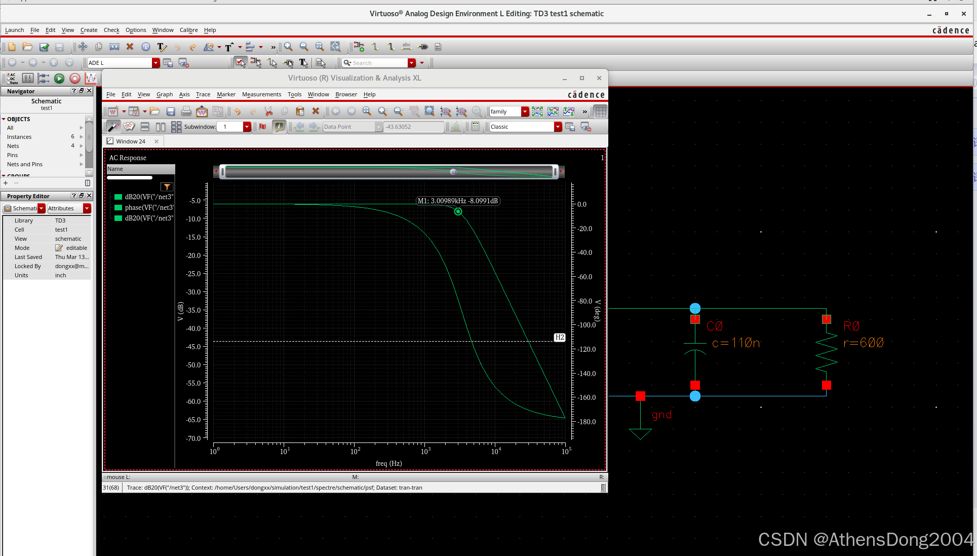The width and height of the screenshot is (977, 556).
Task: Click the Create Pin icon
Action: point(423,47)
